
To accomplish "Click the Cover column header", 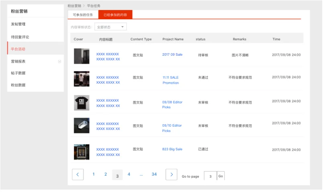I will click(78, 39).
